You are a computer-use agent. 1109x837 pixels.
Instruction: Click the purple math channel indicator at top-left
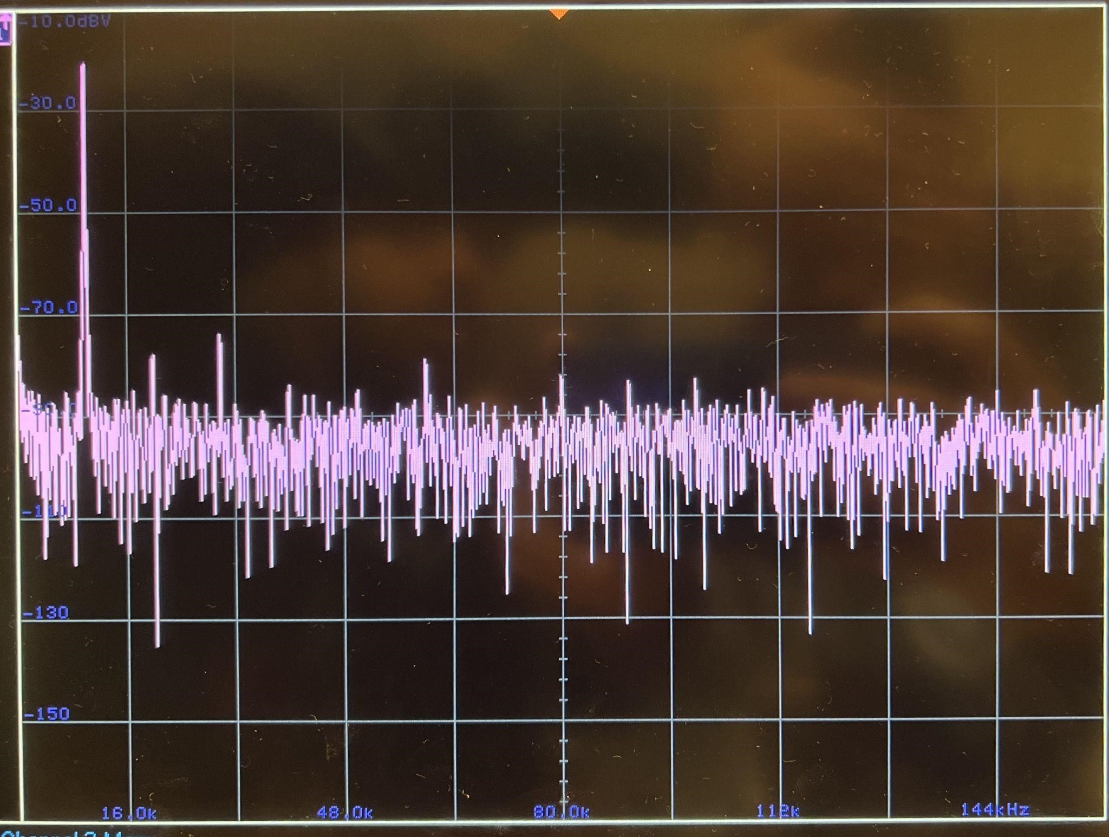click(x=5, y=30)
